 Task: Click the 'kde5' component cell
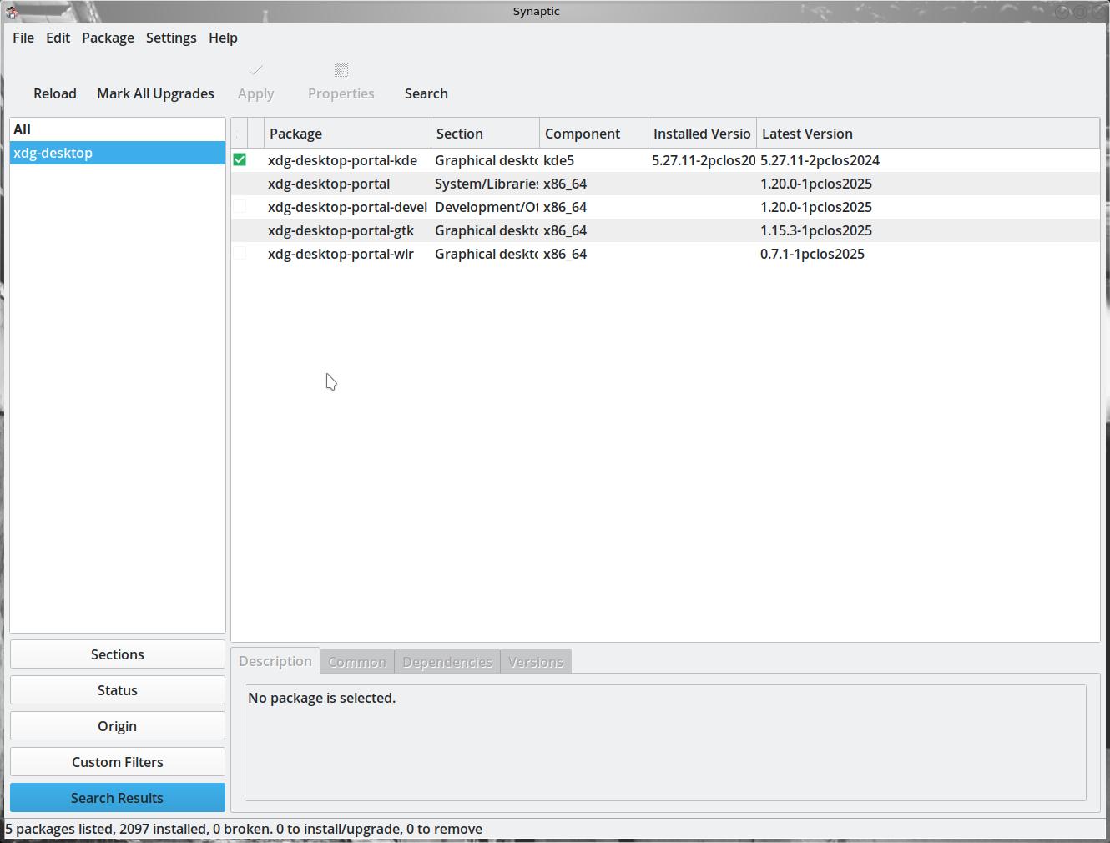coord(559,160)
